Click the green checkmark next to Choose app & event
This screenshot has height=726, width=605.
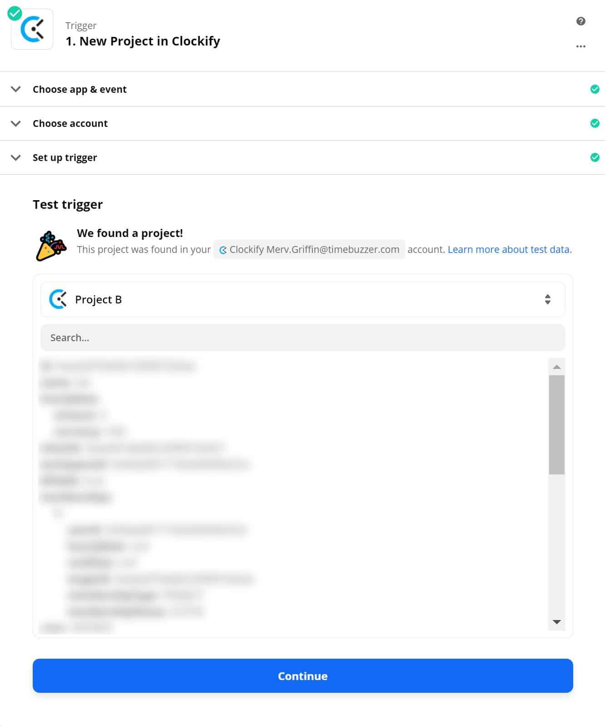tap(595, 89)
